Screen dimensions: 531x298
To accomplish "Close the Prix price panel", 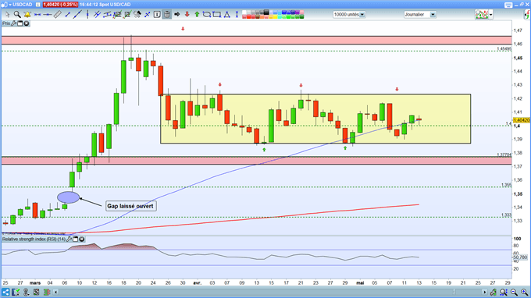I will [27, 23].
